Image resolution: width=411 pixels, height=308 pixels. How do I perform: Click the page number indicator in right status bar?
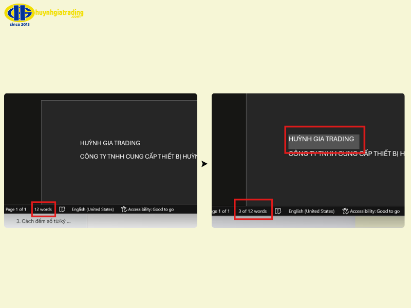pyautogui.click(x=221, y=211)
